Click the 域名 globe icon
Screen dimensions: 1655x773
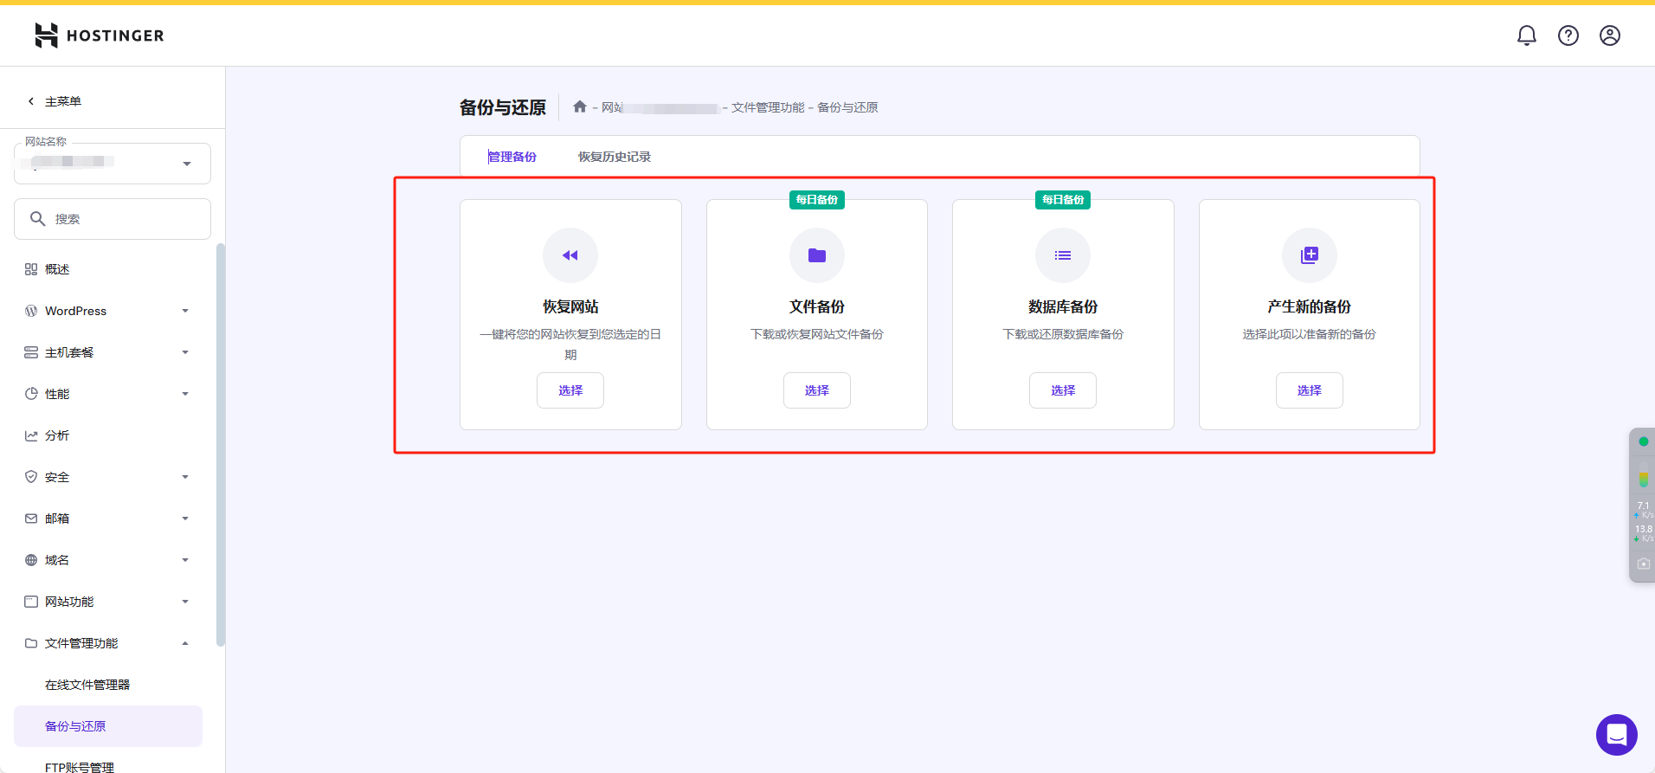[x=31, y=560]
